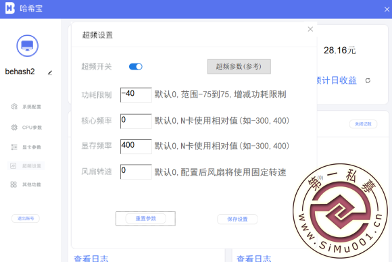
Task: Click the 显卡参数 sliders icon
Action: [14, 147]
